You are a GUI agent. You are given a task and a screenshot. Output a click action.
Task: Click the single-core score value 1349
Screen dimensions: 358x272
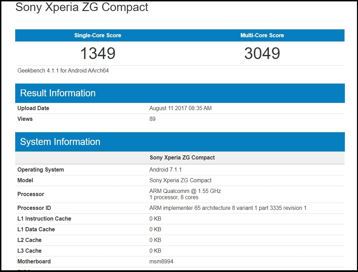[98, 54]
